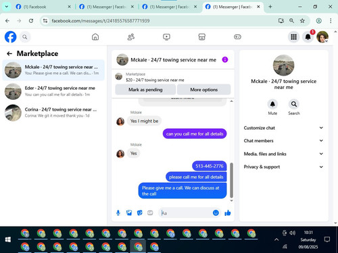Click the conversation header avatar thumbnail
Viewport: 338px width, 253px height.
click(x=122, y=59)
